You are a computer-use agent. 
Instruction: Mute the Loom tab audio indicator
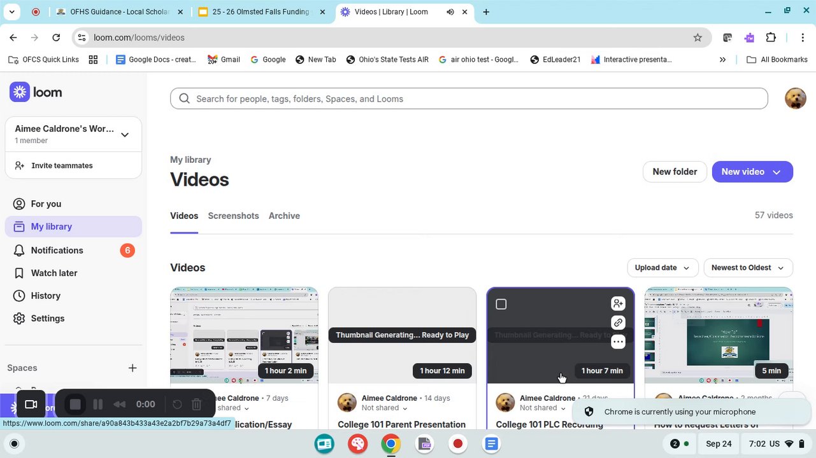[x=450, y=12]
